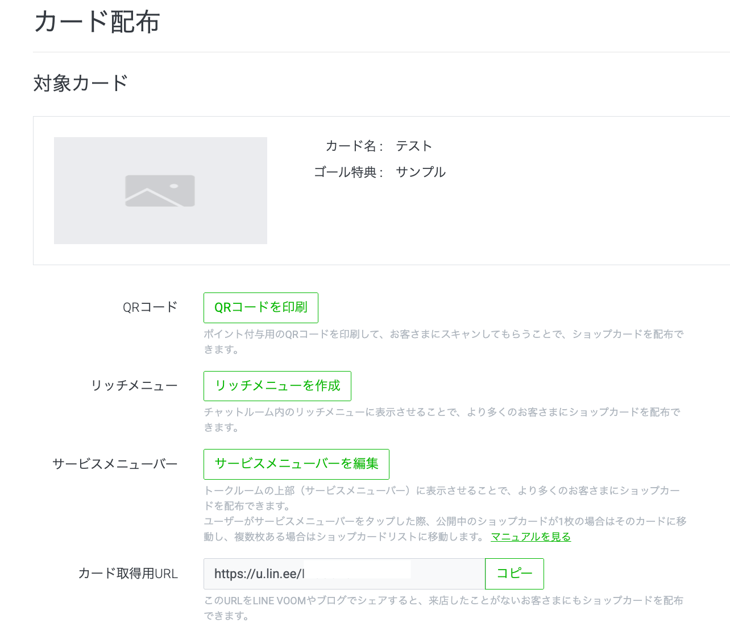Click the カード配布 page heading
Viewport: 730px width, 643px height.
97,23
